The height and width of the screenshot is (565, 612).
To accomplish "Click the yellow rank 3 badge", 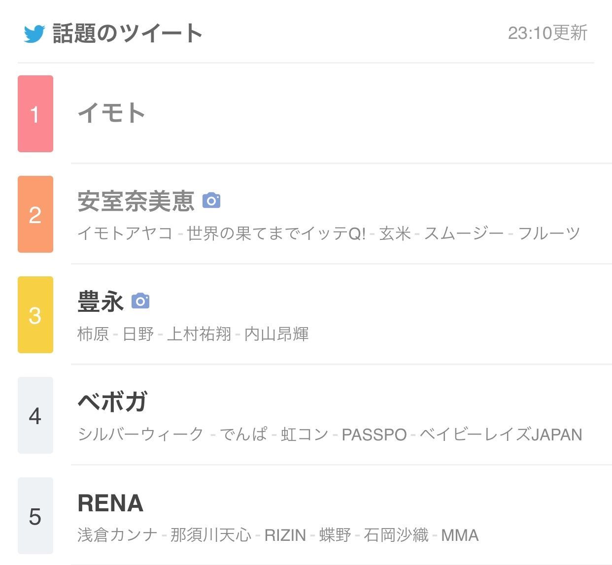I will [35, 315].
